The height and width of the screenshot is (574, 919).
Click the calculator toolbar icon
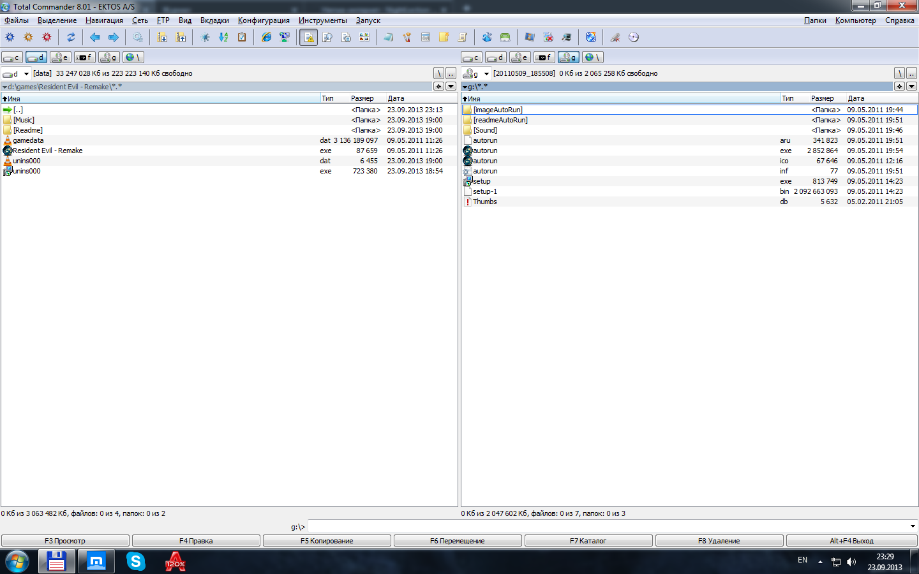(426, 37)
